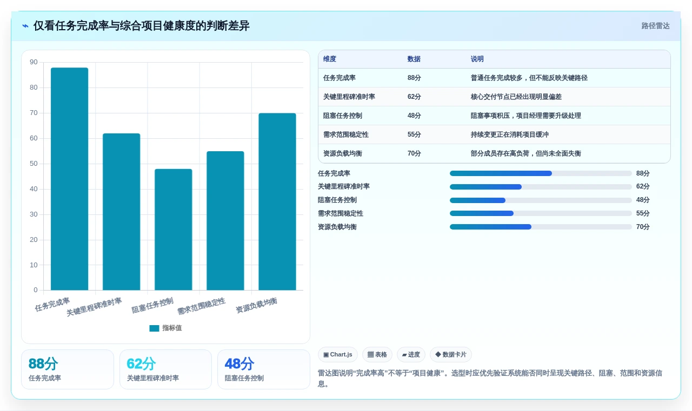Click the 任务完成率 bar in chart
Viewport: 692px width, 411px height.
click(69, 179)
